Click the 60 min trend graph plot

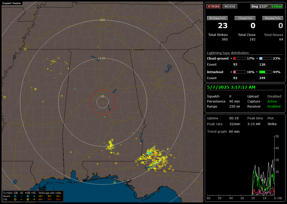coord(241,166)
